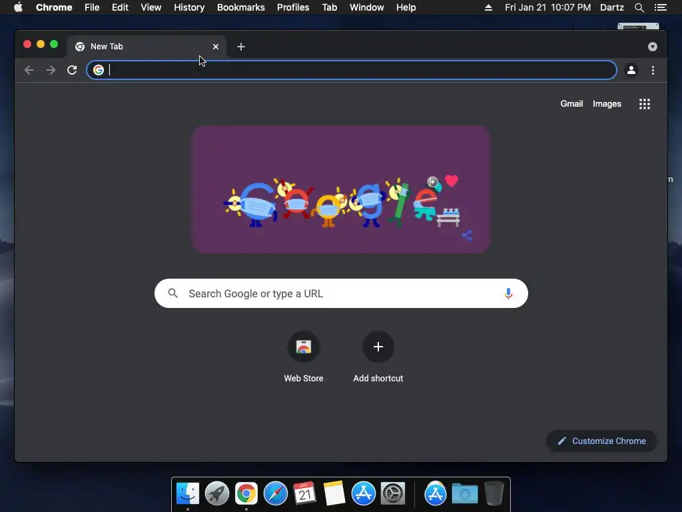Open the tab search dropdown arrow
The image size is (682, 512).
(653, 47)
